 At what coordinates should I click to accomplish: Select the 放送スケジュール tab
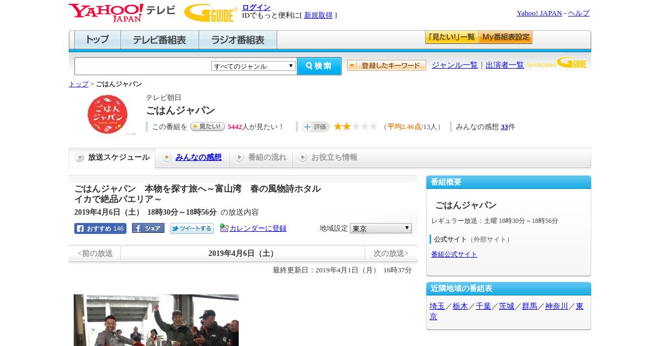coord(112,158)
